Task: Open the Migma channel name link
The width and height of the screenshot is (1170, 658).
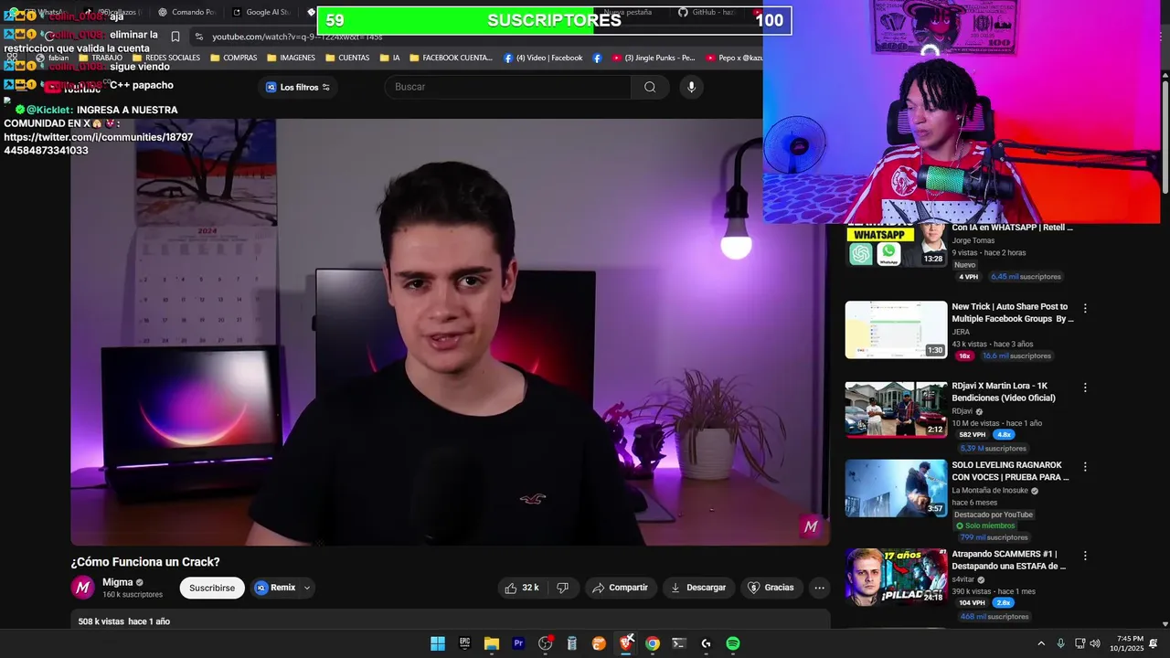Action: tap(118, 582)
